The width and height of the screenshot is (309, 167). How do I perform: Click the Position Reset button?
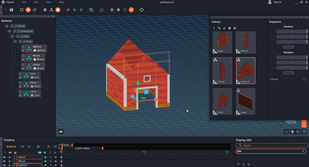point(289,47)
